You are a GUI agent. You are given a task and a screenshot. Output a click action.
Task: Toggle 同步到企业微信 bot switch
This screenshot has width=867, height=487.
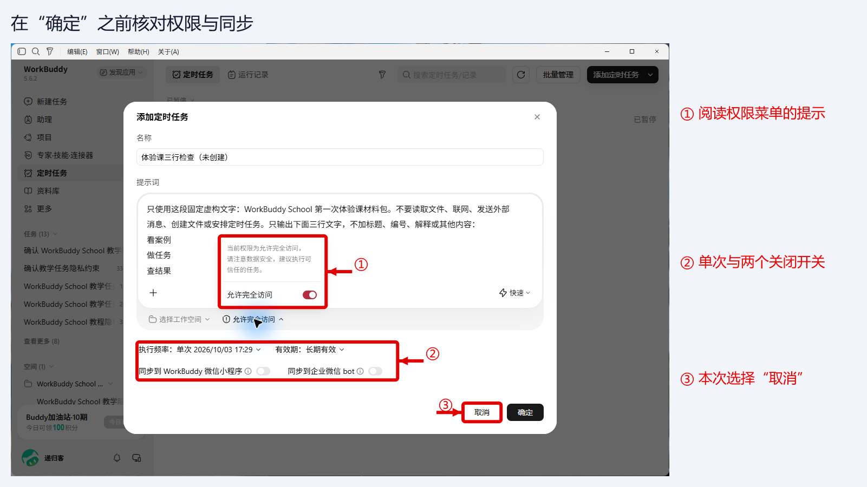[x=375, y=371]
